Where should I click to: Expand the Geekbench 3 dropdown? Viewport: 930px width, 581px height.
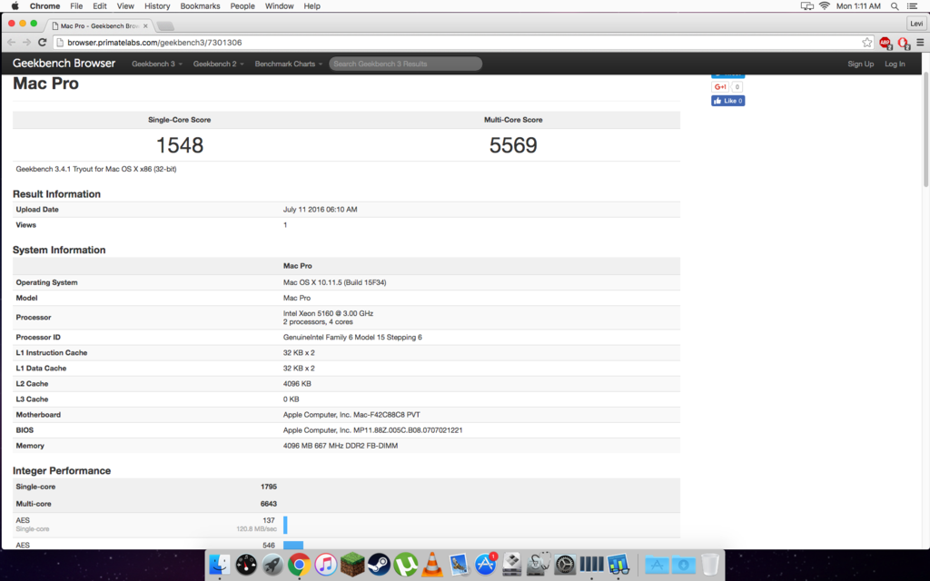156,64
